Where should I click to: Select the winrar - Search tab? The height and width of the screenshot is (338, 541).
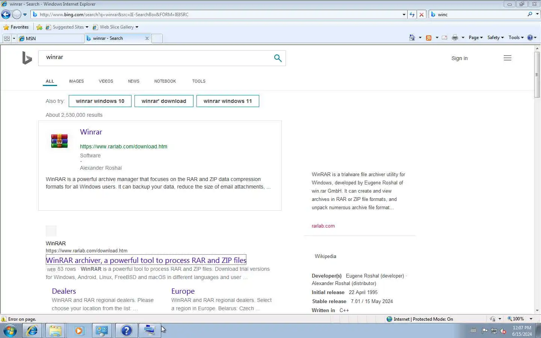[x=115, y=38]
